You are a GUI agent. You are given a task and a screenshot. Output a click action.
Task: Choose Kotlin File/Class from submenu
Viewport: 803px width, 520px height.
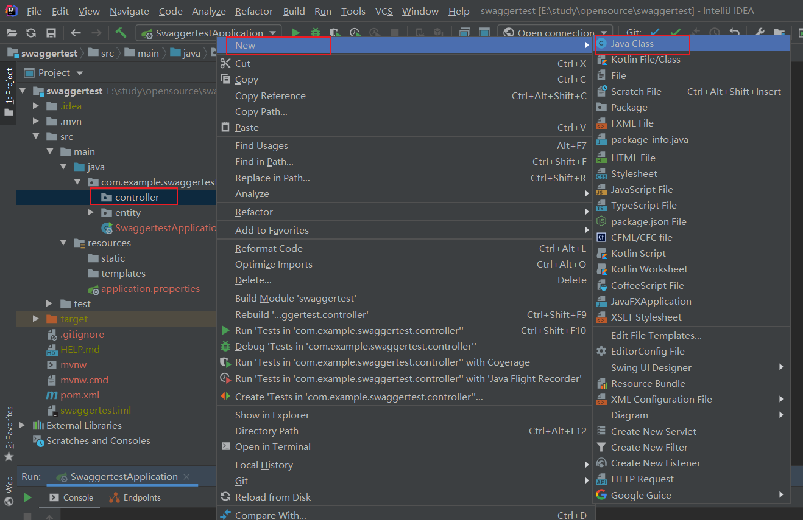[x=691, y=60]
